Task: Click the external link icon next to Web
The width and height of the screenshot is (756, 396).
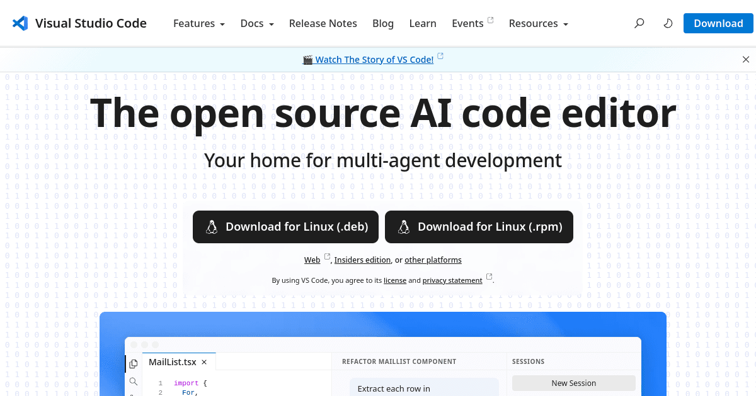Action: tap(327, 256)
